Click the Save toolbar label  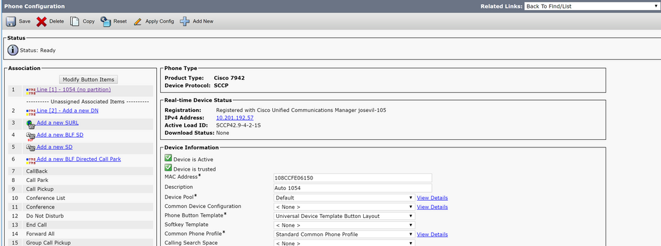point(25,21)
